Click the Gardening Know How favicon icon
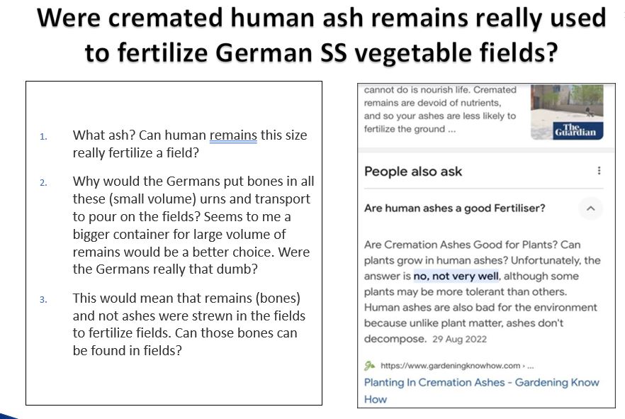The image size is (625, 419). [x=369, y=365]
